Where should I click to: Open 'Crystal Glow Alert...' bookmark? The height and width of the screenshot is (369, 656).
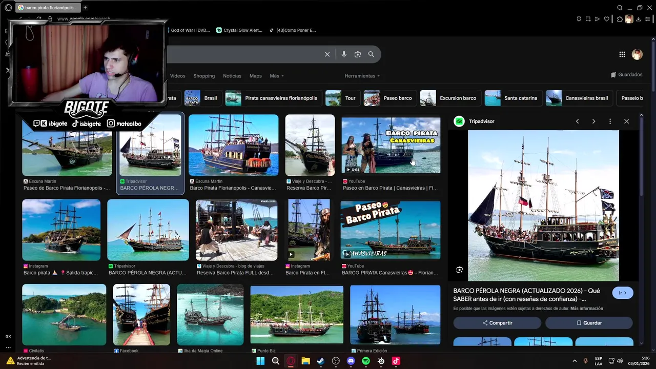pyautogui.click(x=239, y=30)
